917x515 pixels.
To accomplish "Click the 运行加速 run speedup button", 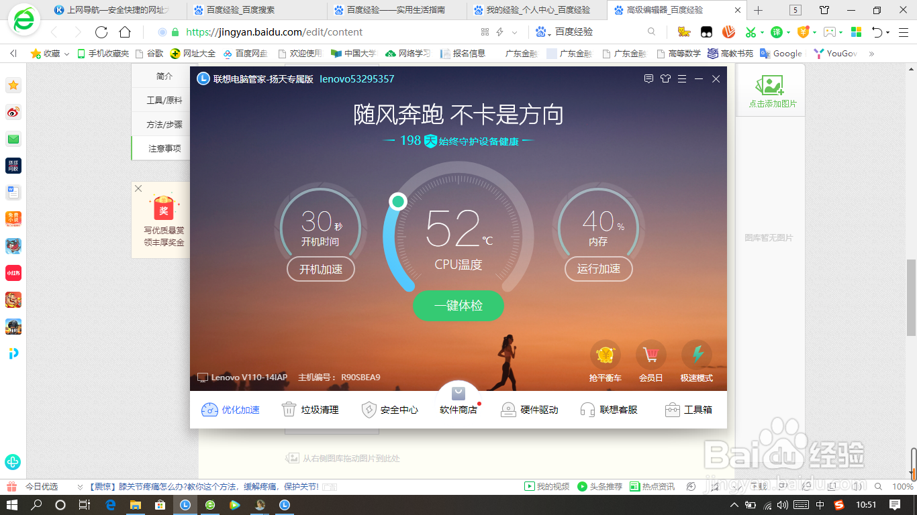I will click(599, 269).
